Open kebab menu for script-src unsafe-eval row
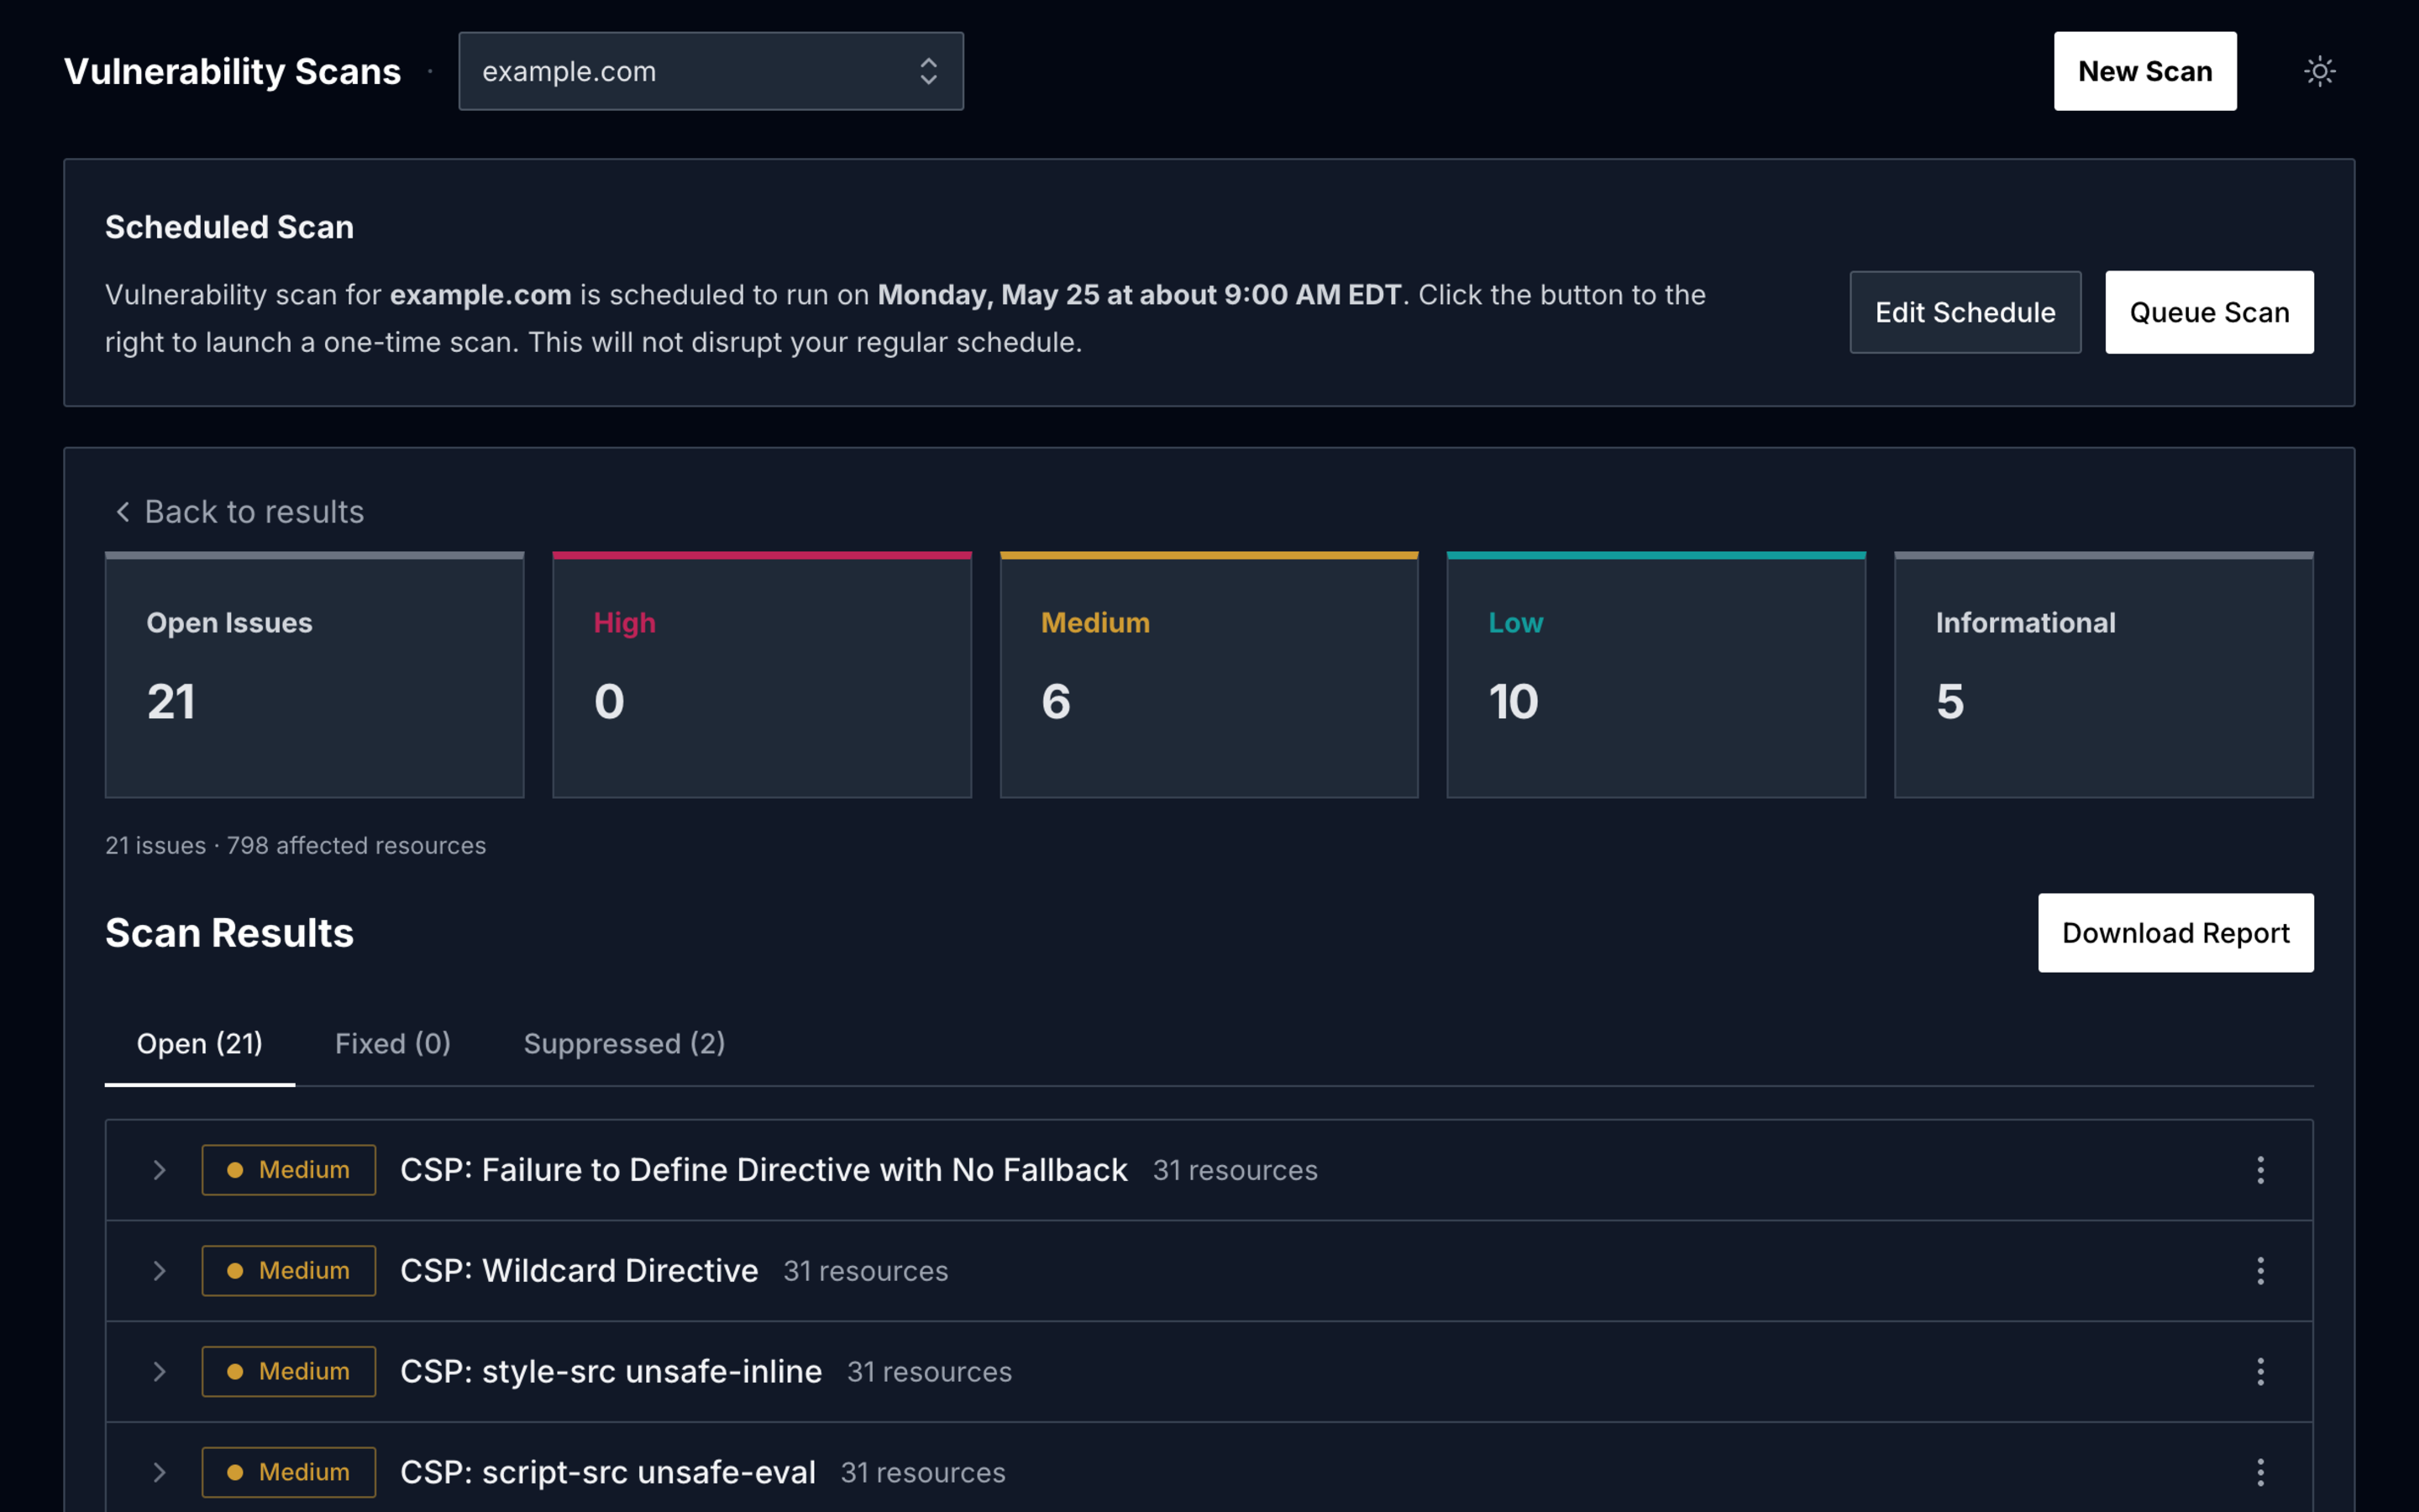 pos(2260,1472)
